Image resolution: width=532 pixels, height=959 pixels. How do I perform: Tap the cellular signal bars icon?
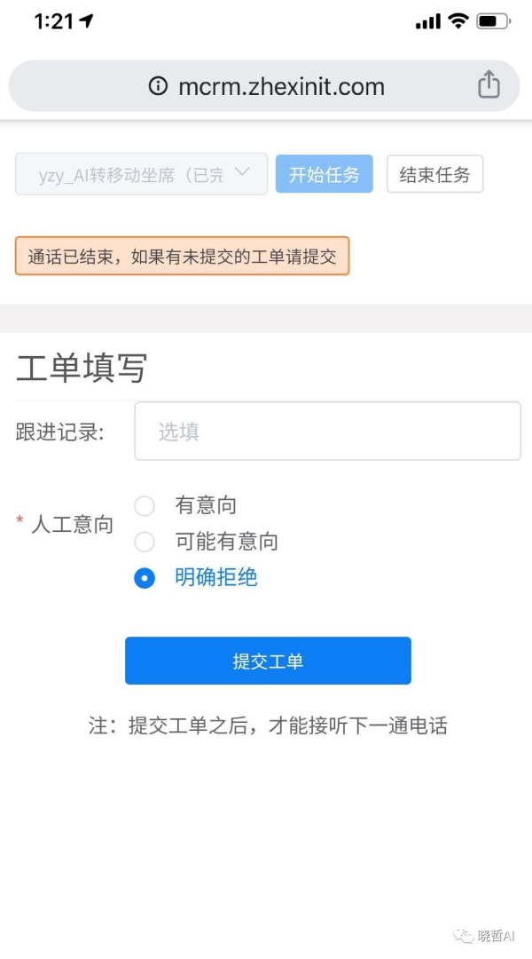427,22
